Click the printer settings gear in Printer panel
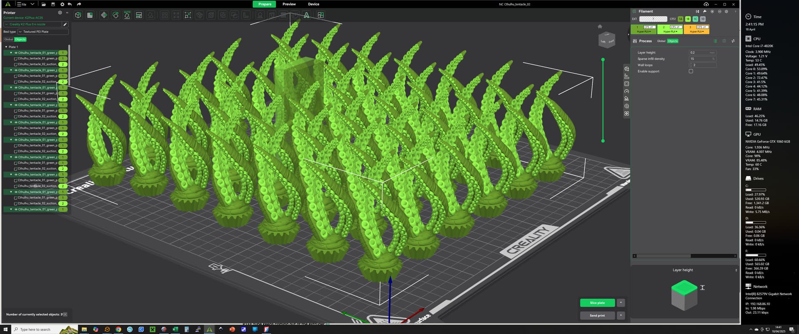Screen dimensions: 799x334 point(60,12)
